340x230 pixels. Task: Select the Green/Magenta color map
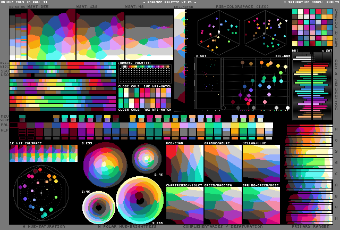223,206
